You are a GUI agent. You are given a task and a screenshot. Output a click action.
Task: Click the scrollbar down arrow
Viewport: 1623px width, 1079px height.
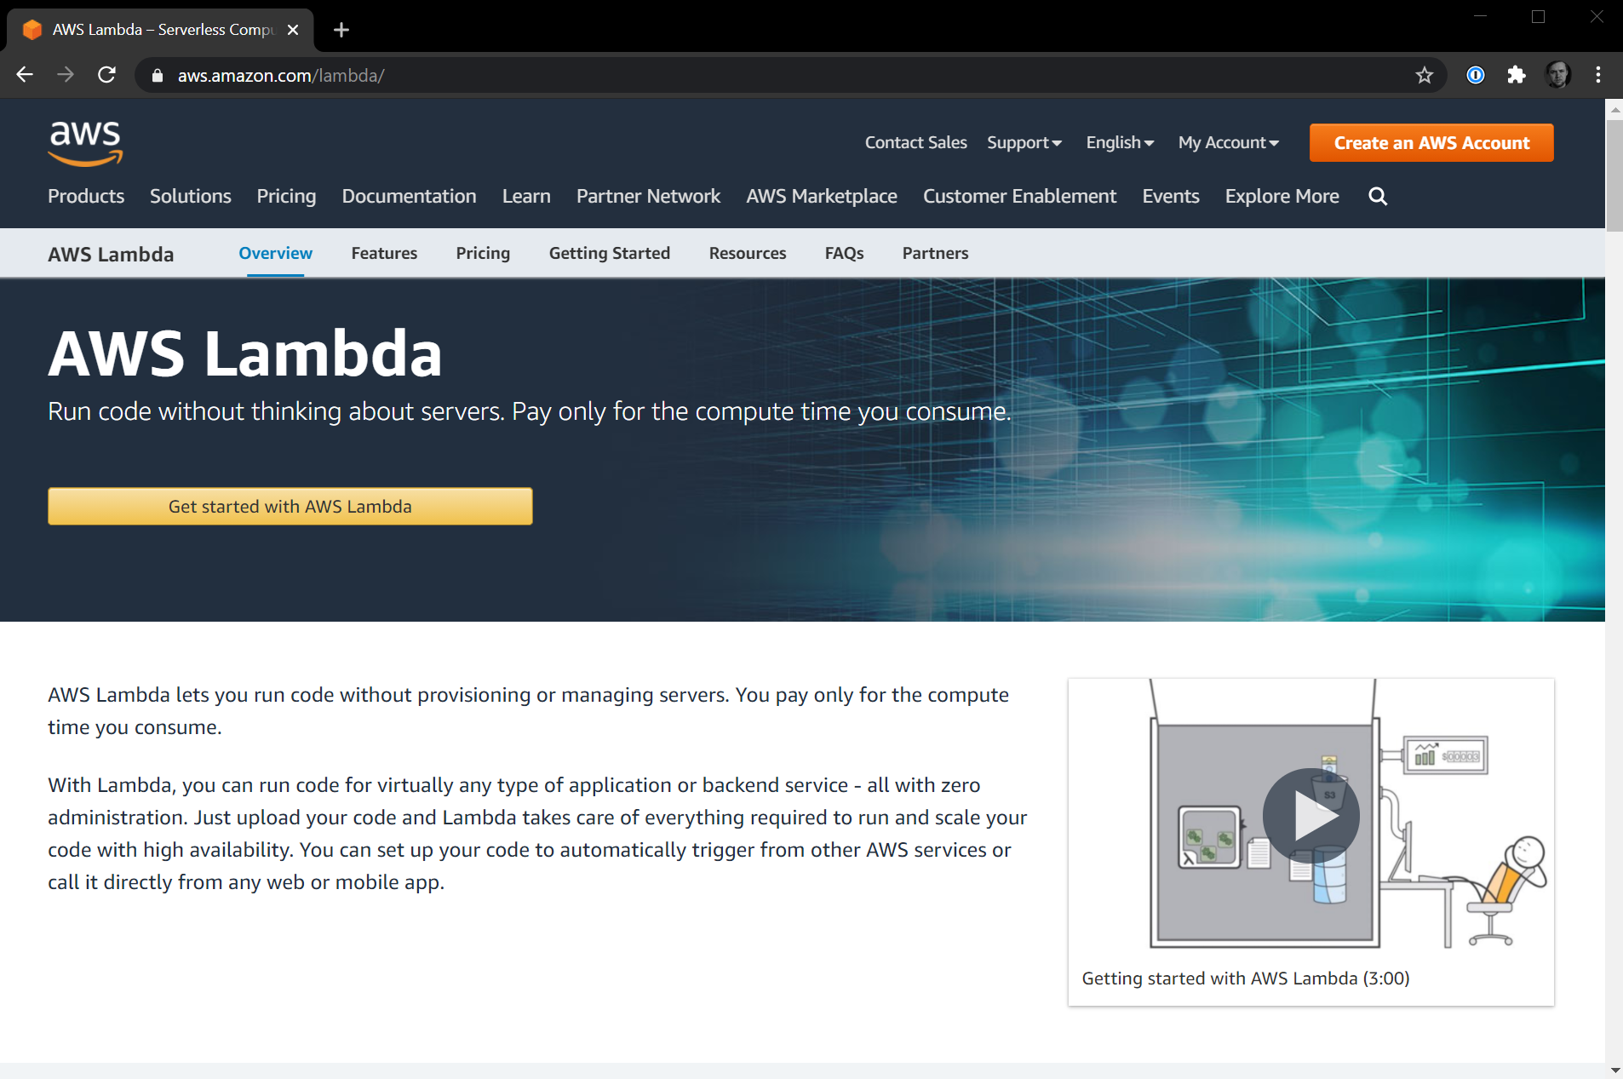click(x=1614, y=1070)
